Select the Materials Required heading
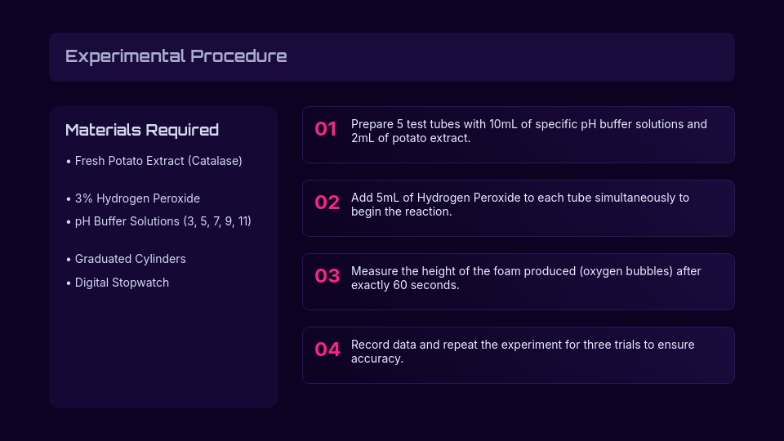Image resolution: width=784 pixels, height=441 pixels. point(142,130)
